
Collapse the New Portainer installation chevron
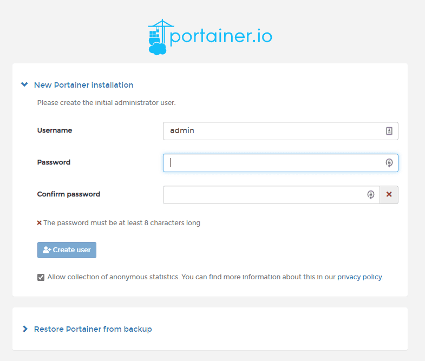point(24,85)
